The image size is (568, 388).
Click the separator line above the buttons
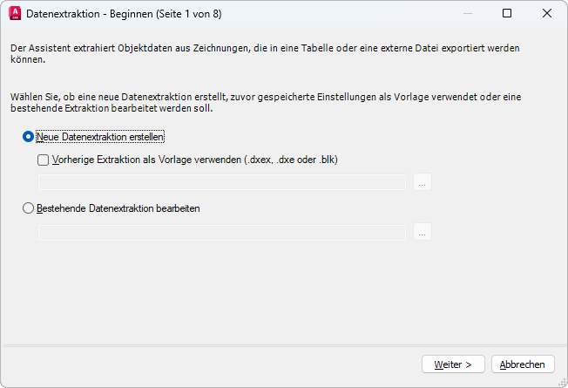pyautogui.click(x=284, y=344)
